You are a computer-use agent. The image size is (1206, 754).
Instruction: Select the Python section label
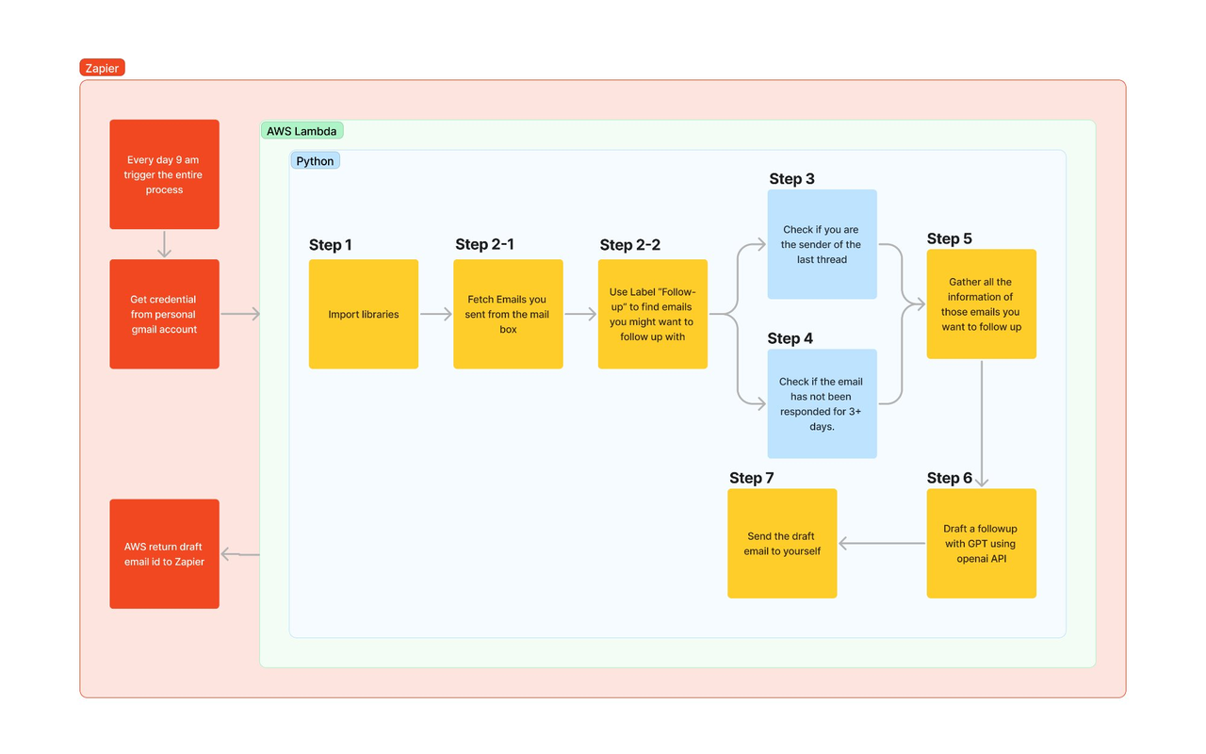[x=315, y=161]
